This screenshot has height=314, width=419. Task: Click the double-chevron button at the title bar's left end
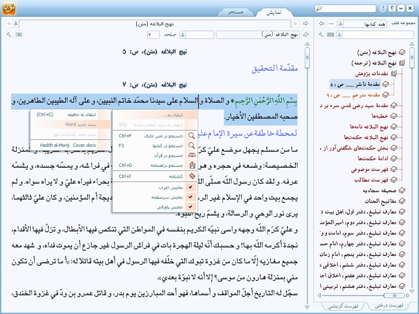pos(9,24)
